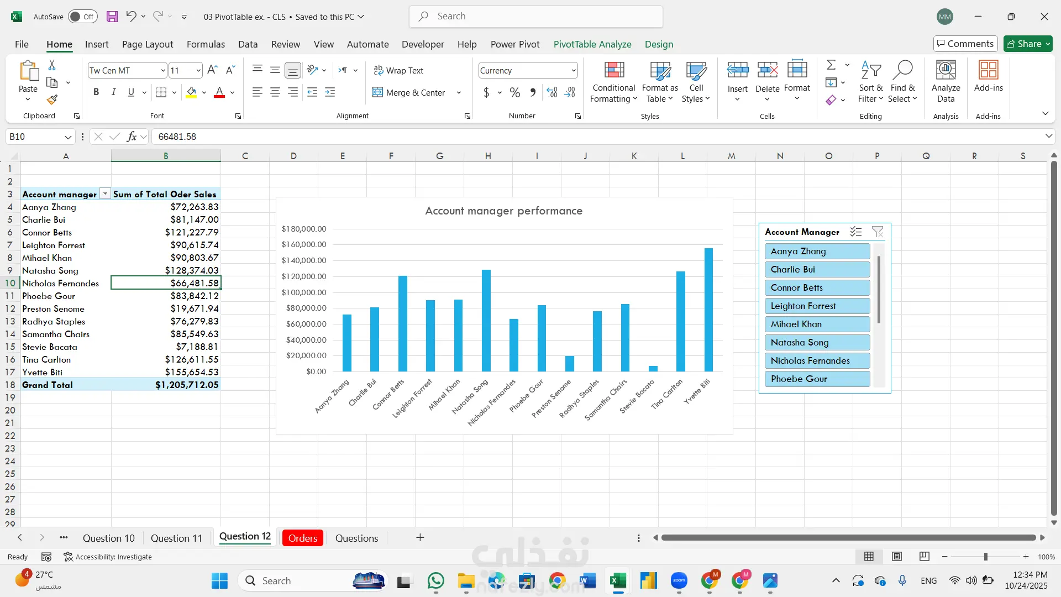
Task: Click the Comments button
Action: pyautogui.click(x=965, y=44)
